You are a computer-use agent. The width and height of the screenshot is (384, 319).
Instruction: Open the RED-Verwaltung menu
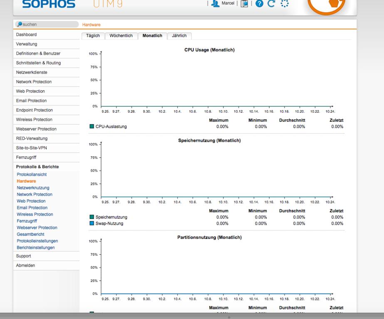coord(47,138)
